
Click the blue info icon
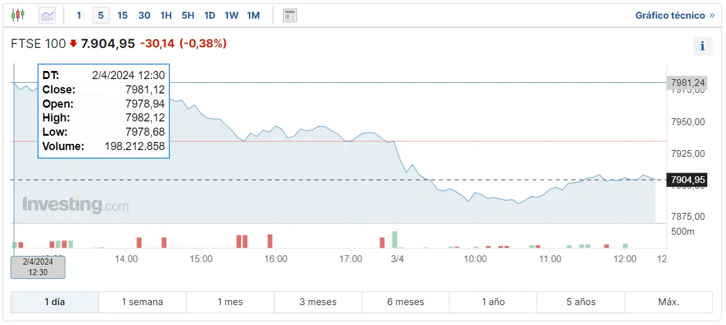coord(702,45)
